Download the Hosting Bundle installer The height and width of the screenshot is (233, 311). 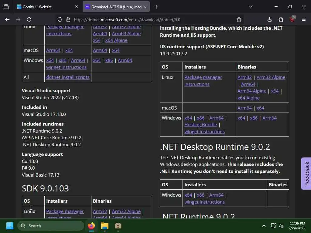[200, 125]
